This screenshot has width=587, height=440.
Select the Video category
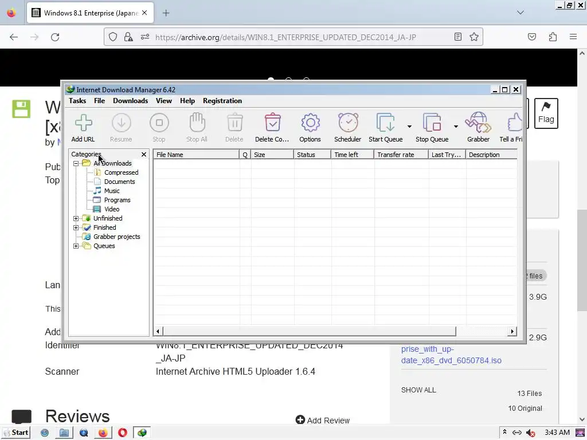(112, 209)
